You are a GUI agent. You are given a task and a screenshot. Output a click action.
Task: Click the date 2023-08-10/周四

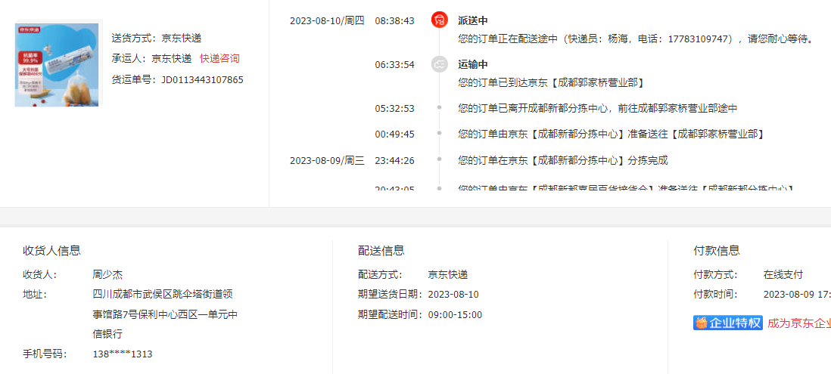[327, 21]
